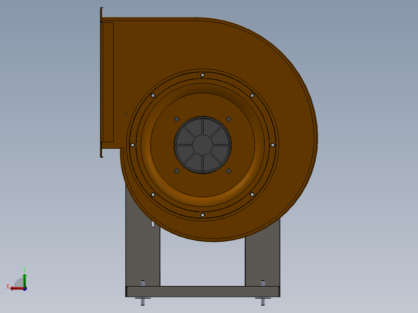Click the upper-left motor mounting bolt
The width and height of the screenshot is (418, 313).
click(x=177, y=119)
